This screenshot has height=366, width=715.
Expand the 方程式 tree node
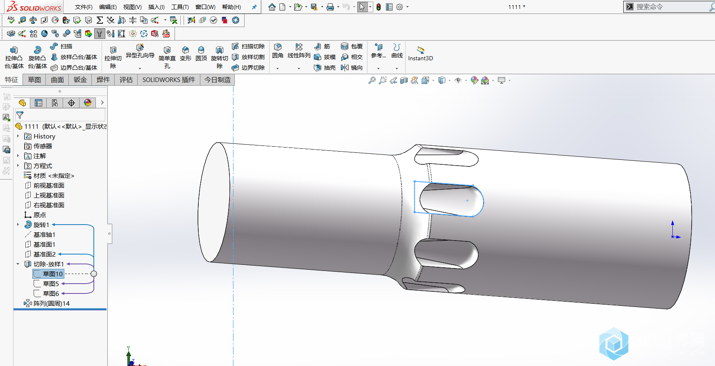pyautogui.click(x=18, y=166)
